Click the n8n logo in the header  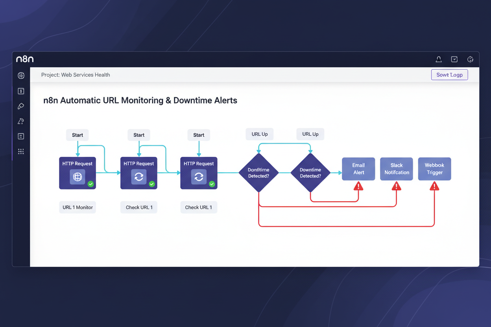point(25,59)
